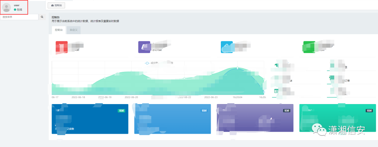Click the green online status dot
Screen dimensions: 378x147
point(15,10)
